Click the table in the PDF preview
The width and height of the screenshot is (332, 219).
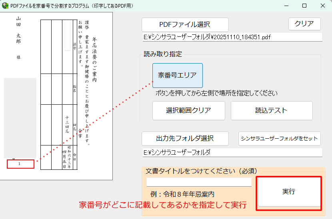56,92
